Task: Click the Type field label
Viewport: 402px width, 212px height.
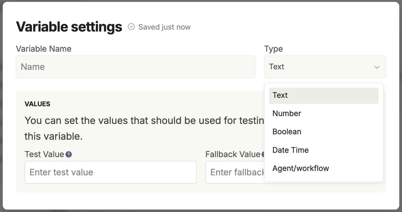Action: coord(273,49)
